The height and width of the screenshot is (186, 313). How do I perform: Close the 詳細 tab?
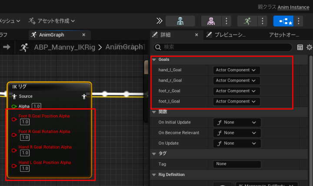(x=196, y=35)
